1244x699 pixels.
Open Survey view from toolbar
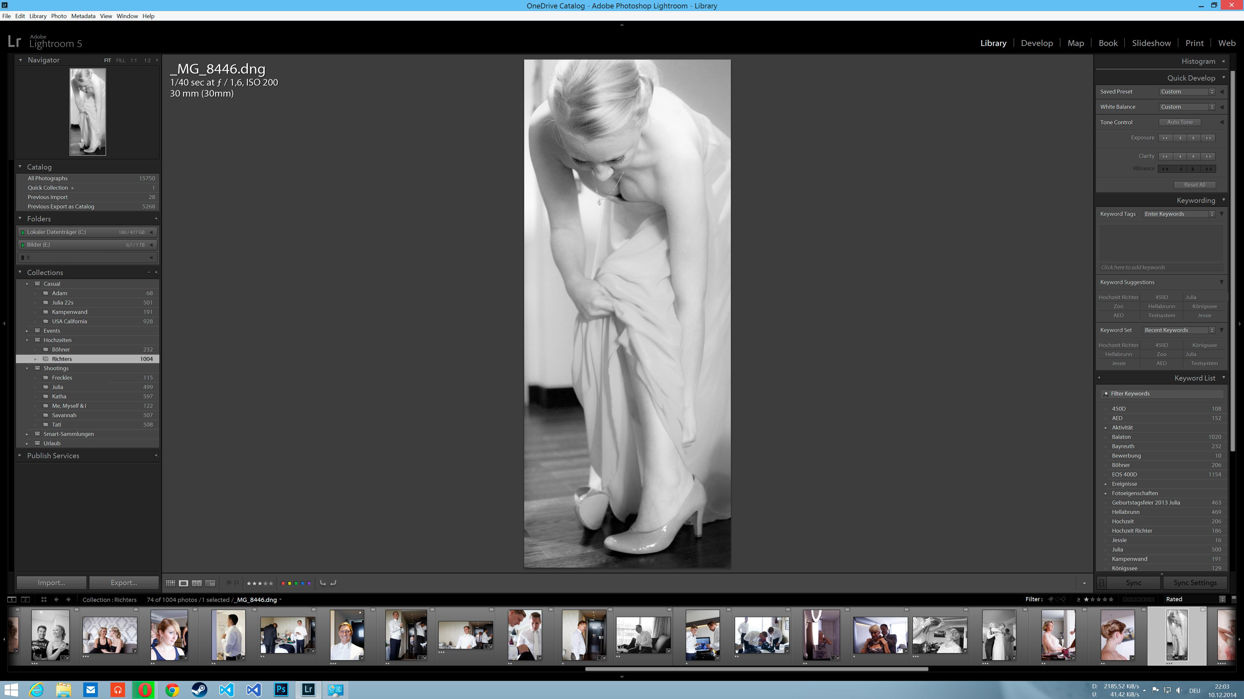(210, 583)
